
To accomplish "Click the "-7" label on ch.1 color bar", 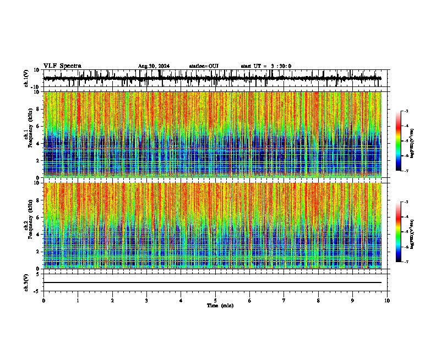I will 406,171.
